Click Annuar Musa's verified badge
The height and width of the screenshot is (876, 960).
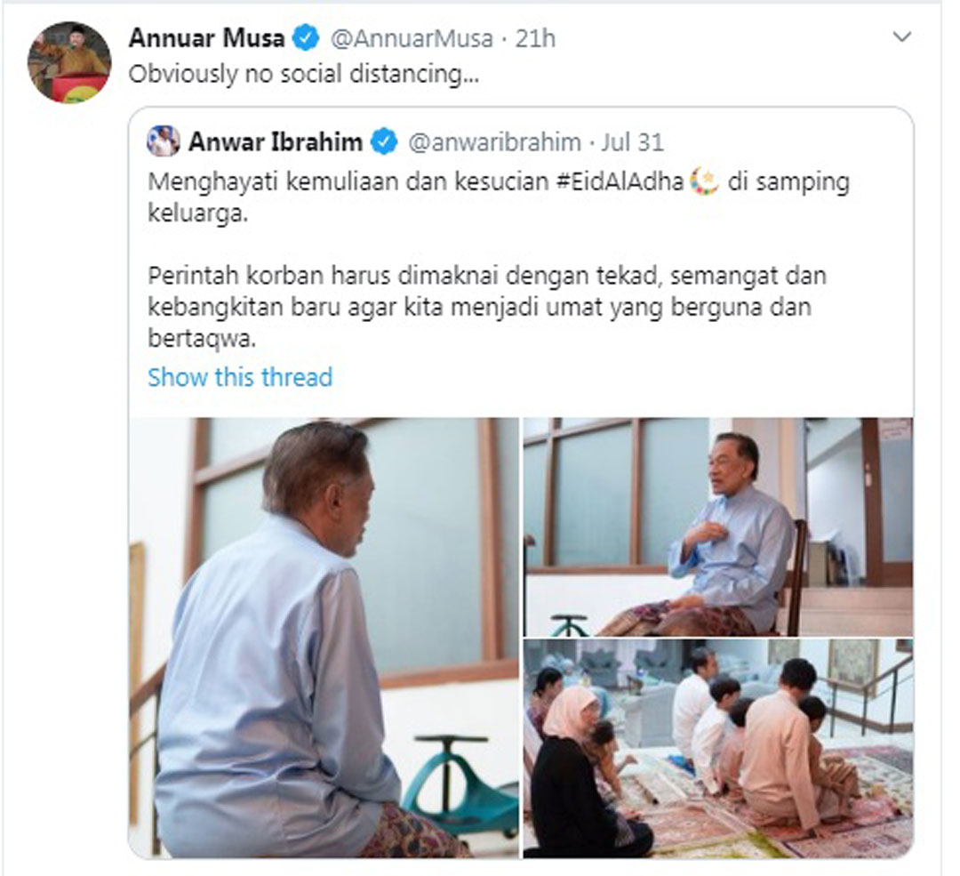click(306, 38)
